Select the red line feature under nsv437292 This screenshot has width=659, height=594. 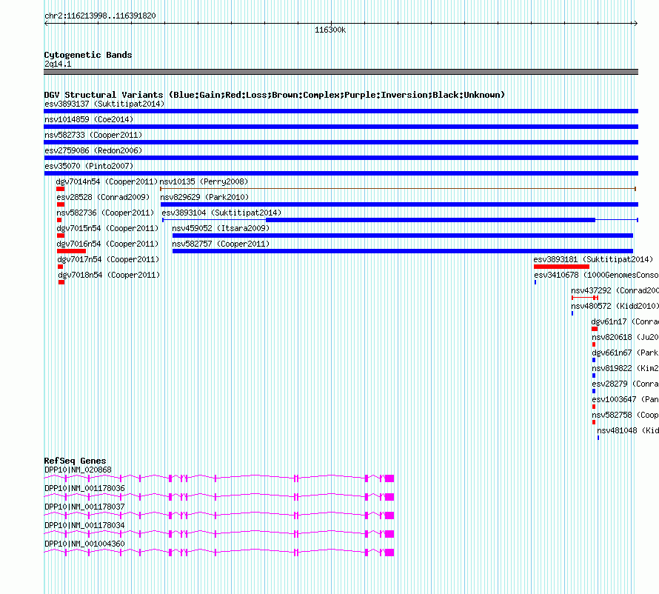(585, 298)
